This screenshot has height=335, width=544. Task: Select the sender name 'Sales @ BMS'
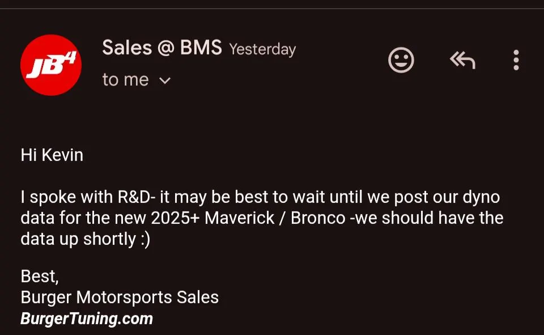point(162,48)
